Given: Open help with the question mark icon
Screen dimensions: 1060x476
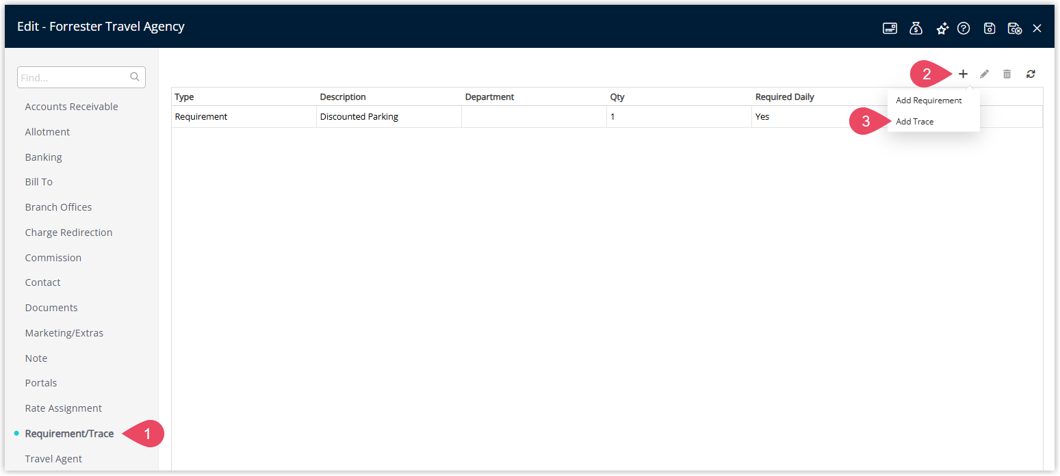Looking at the screenshot, I should pos(964,28).
